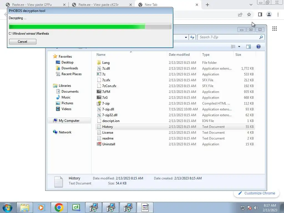The image size is (284, 213).
Task: Open Recent Places in Favorites
Action: click(72, 74)
